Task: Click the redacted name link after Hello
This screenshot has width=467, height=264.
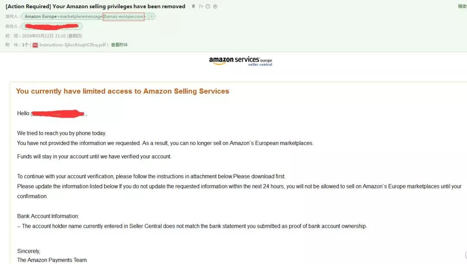Action: [x=58, y=113]
